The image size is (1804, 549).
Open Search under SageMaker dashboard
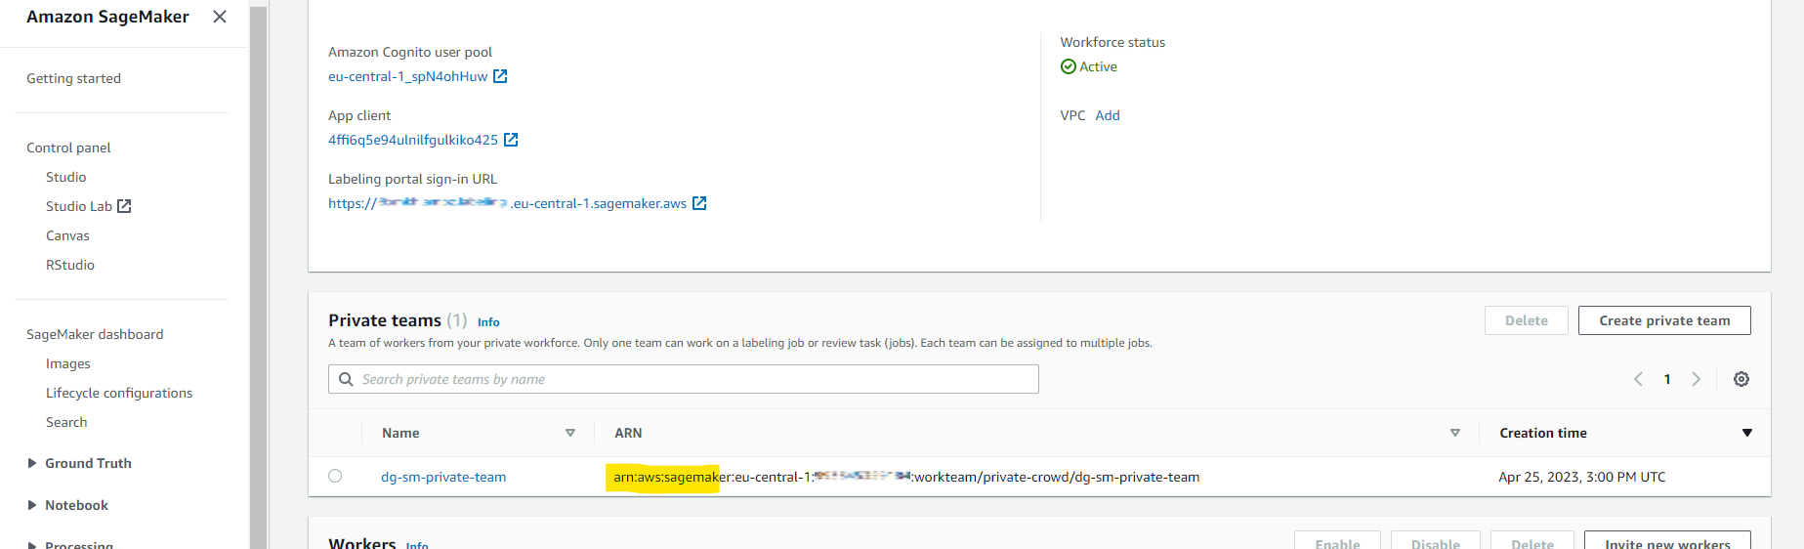pyautogui.click(x=66, y=422)
